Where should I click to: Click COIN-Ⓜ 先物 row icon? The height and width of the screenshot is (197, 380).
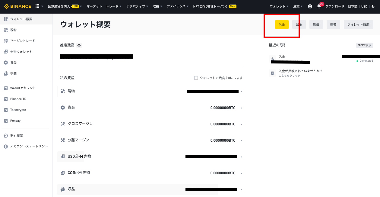click(x=63, y=173)
